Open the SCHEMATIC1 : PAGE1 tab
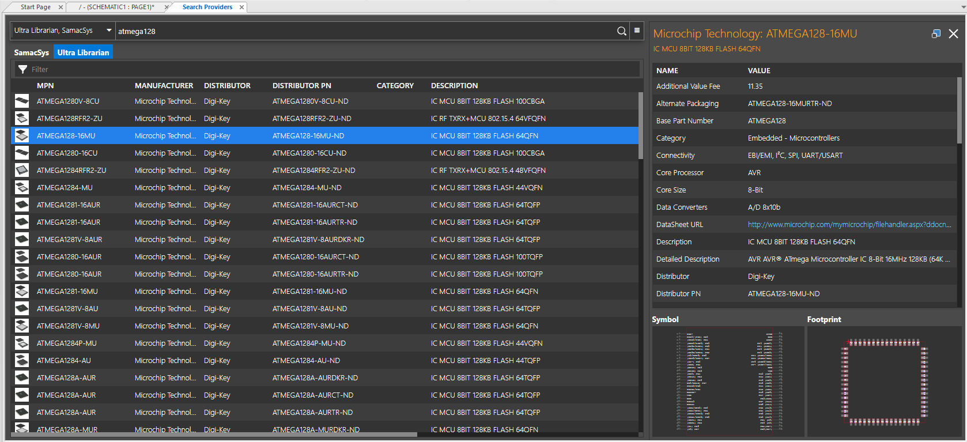This screenshot has height=442, width=967. (x=116, y=7)
